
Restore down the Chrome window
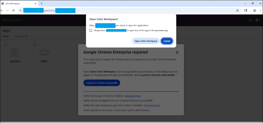point(253,3)
